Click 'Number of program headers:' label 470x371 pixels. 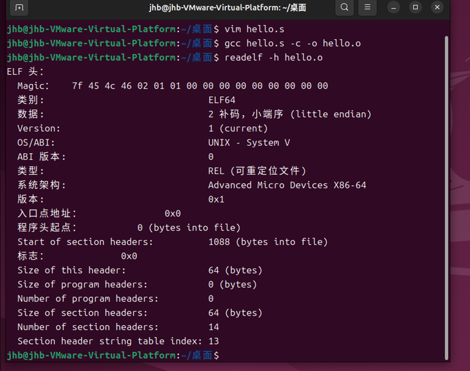(x=88, y=299)
